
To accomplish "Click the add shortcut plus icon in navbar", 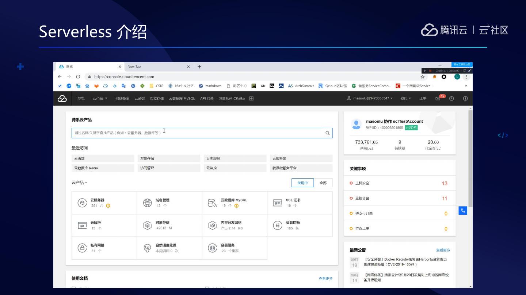I will tap(251, 98).
